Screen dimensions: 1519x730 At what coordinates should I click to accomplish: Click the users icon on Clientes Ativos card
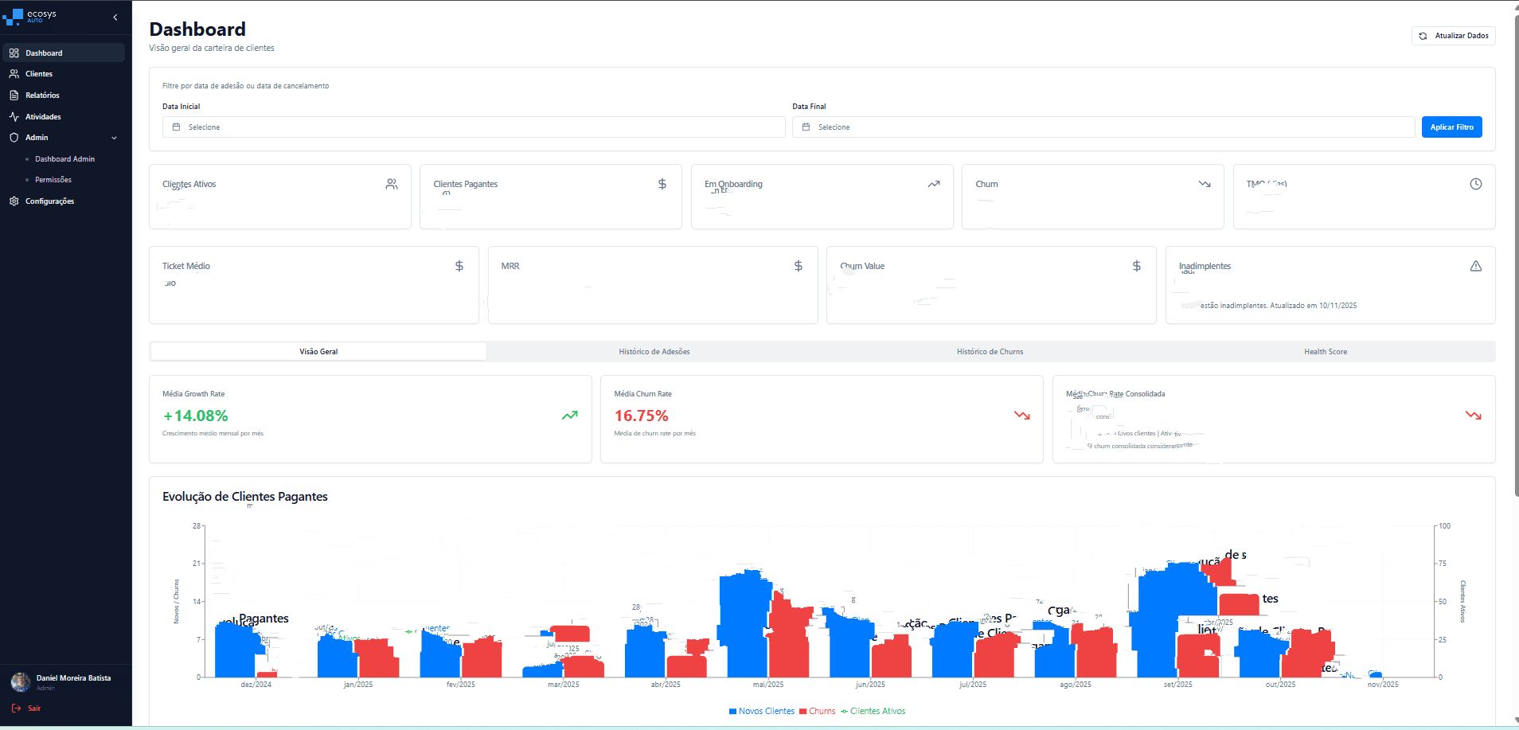[392, 184]
